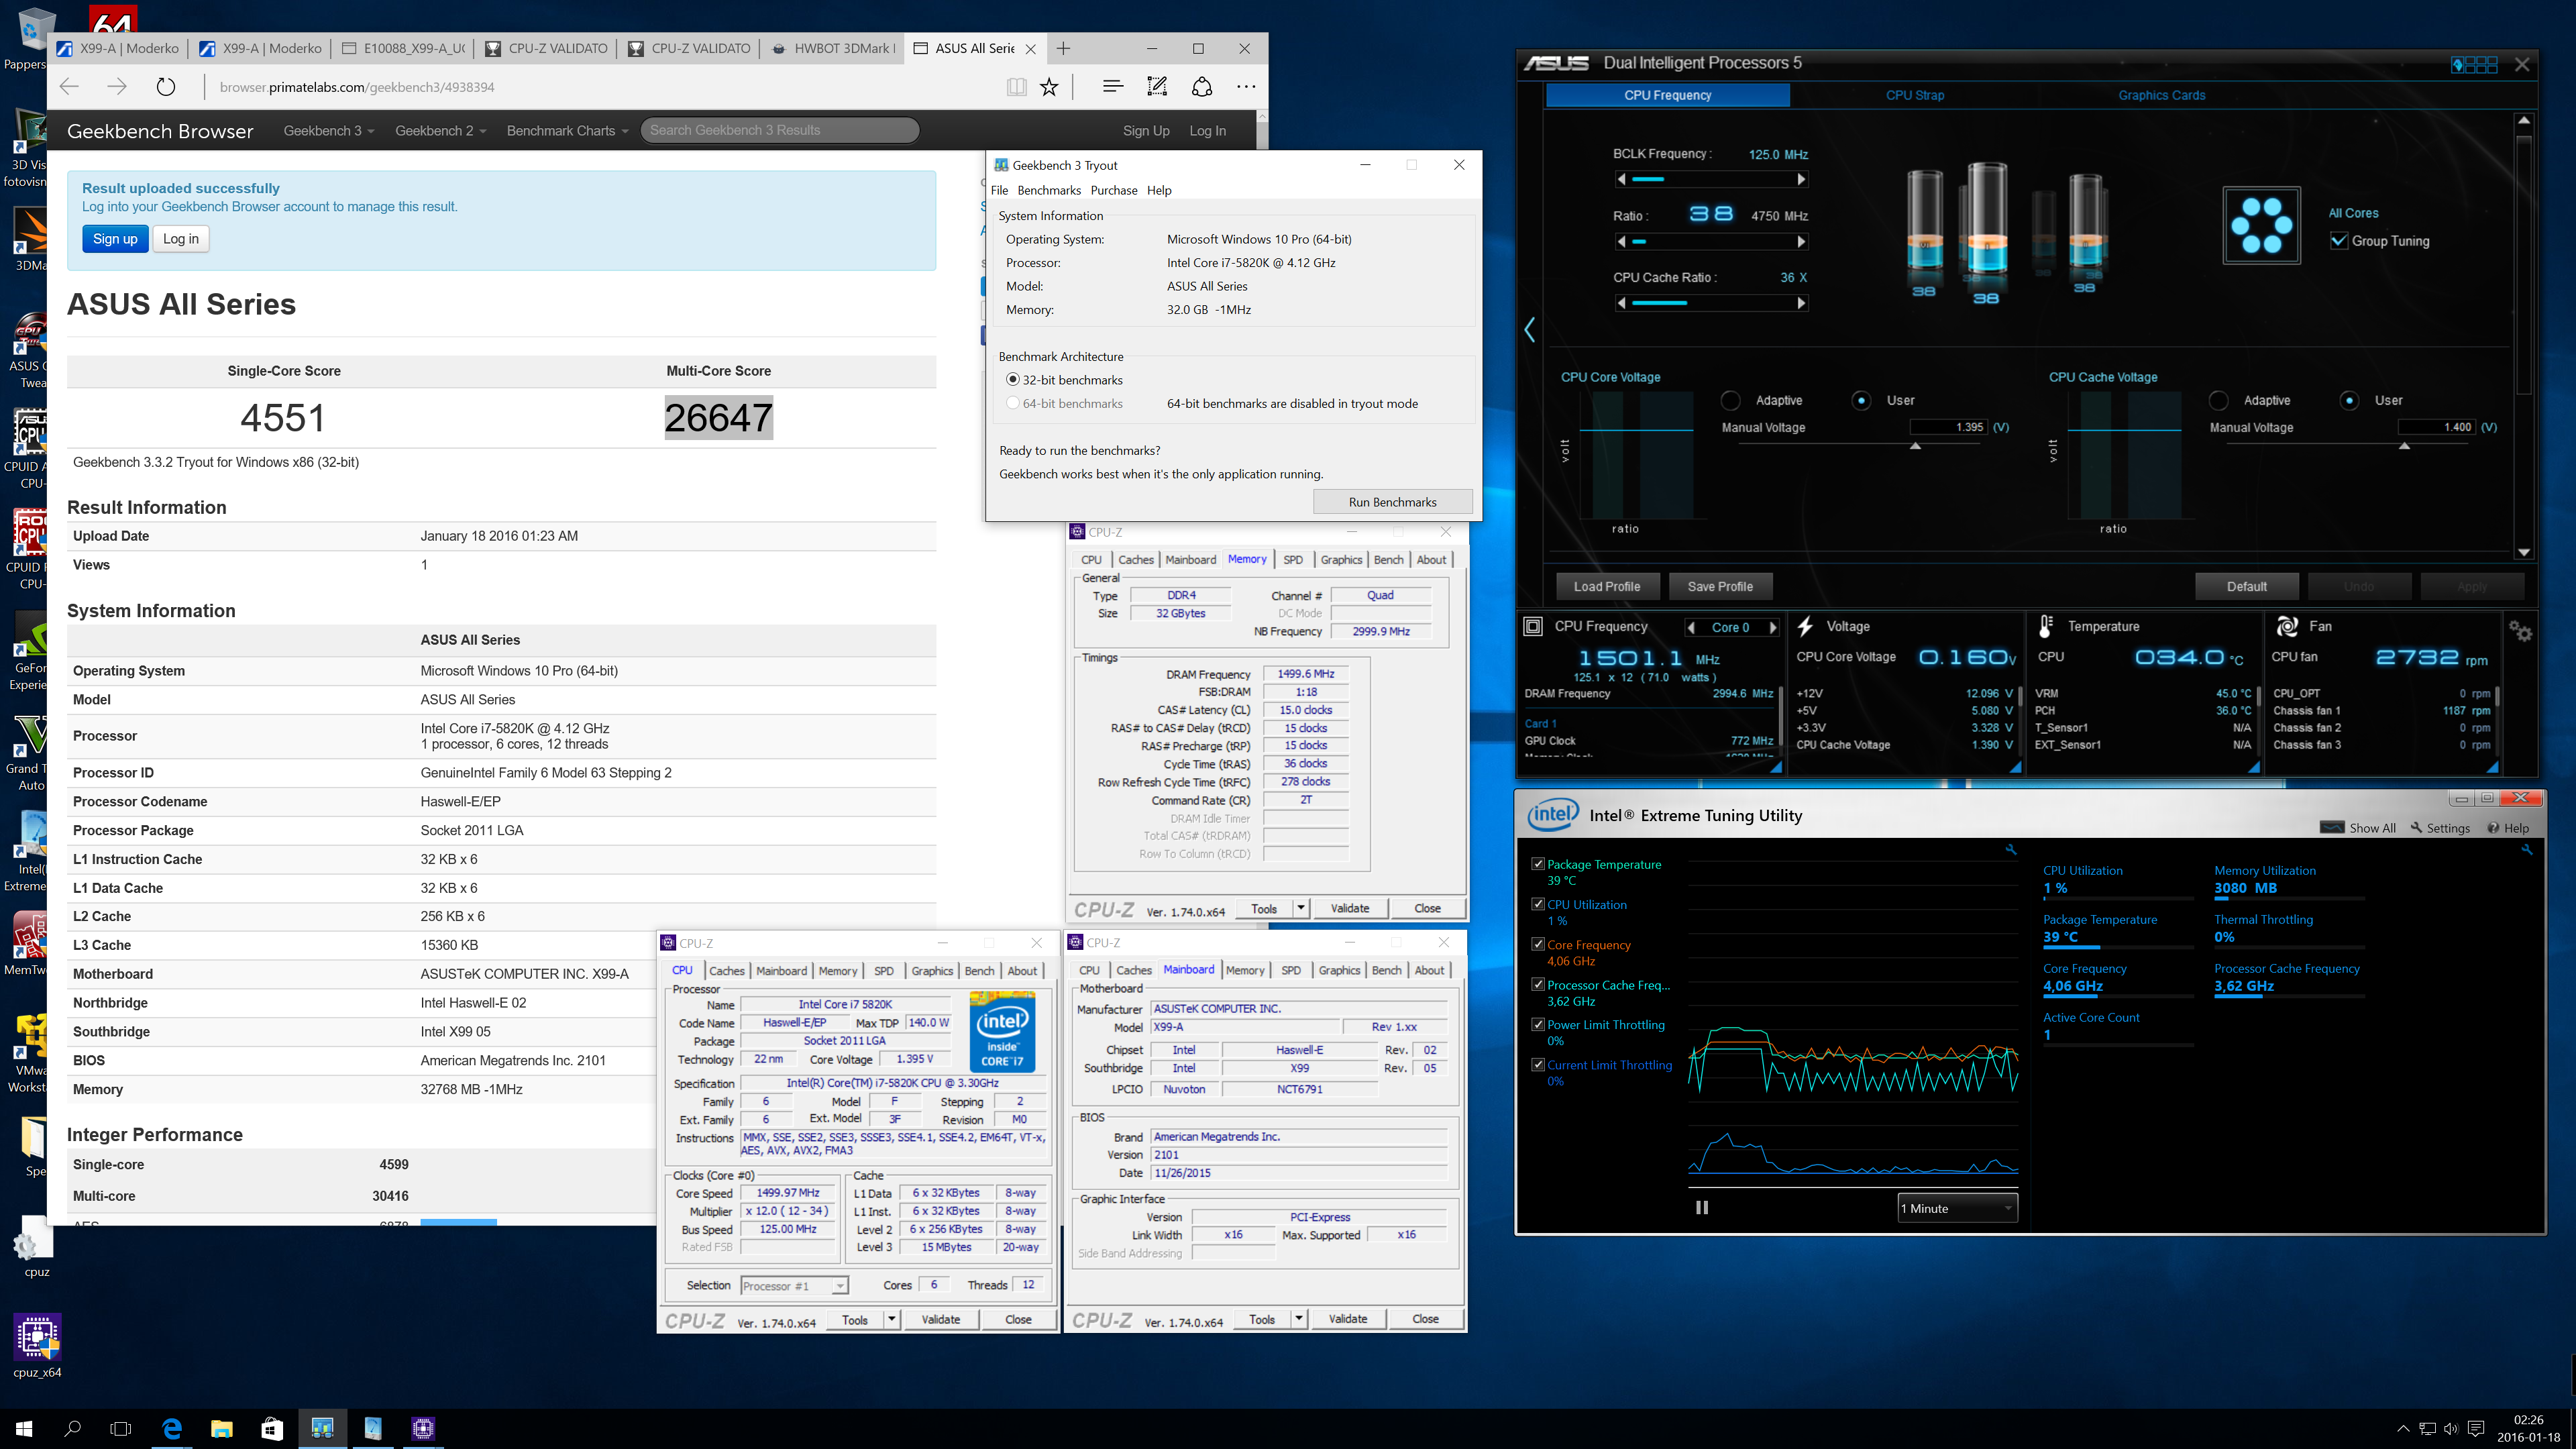Viewport: 2576px width, 1449px height.
Task: Select User for CPU Cache Voltage
Action: click(2349, 400)
